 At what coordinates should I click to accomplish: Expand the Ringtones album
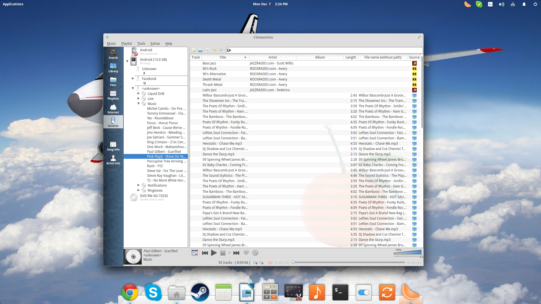point(138,190)
